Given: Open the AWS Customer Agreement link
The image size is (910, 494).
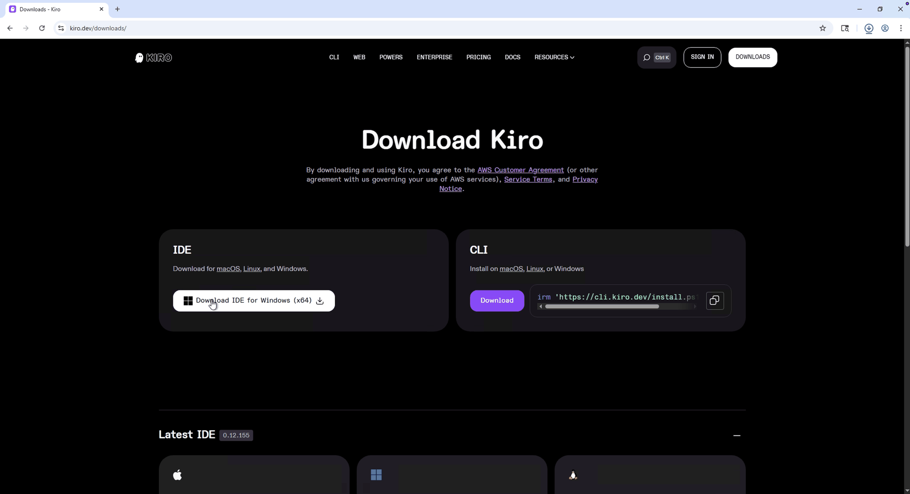Looking at the screenshot, I should click(521, 170).
